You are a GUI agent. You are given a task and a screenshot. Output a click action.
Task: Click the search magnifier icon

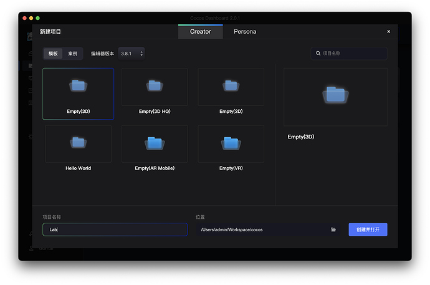pyautogui.click(x=318, y=53)
